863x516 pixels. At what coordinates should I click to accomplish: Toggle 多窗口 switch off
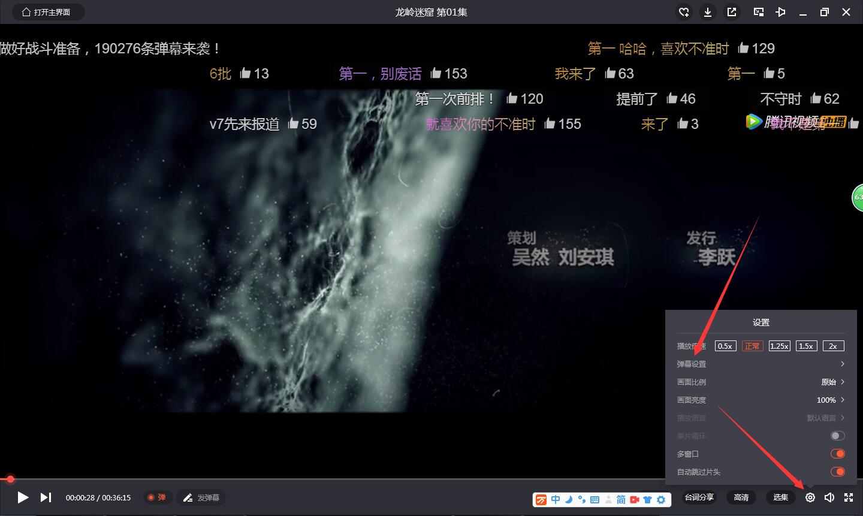pyautogui.click(x=837, y=454)
